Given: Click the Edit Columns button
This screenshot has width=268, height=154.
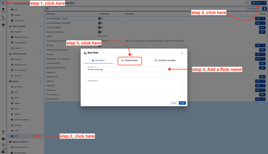Looking at the screenshot, I should [254, 8].
